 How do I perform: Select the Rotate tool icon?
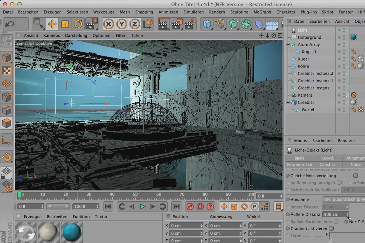click(x=78, y=24)
